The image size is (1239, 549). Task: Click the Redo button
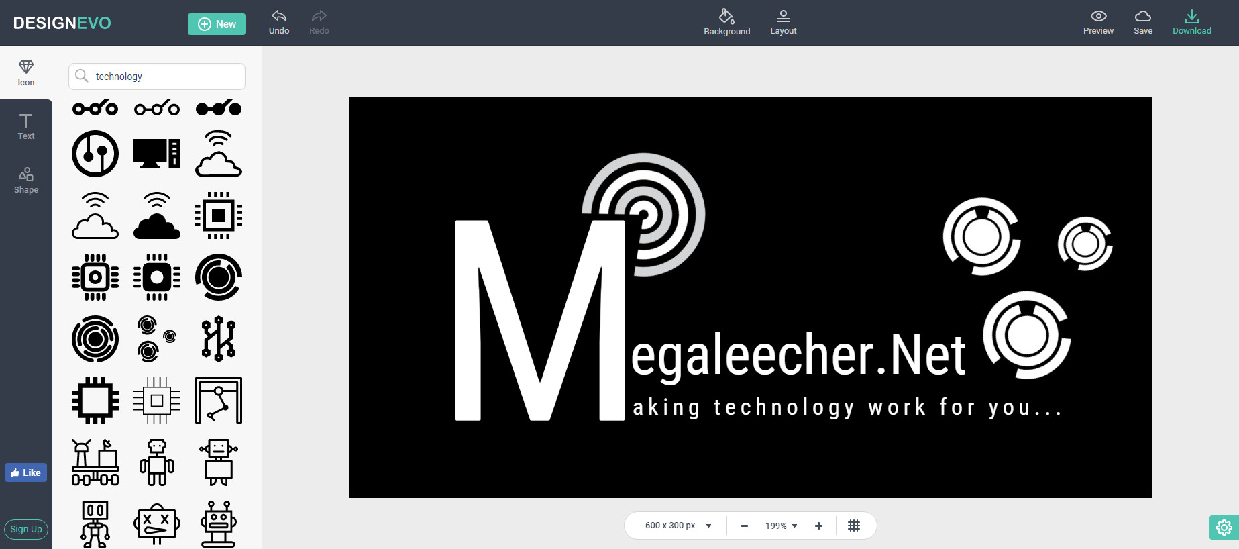319,22
